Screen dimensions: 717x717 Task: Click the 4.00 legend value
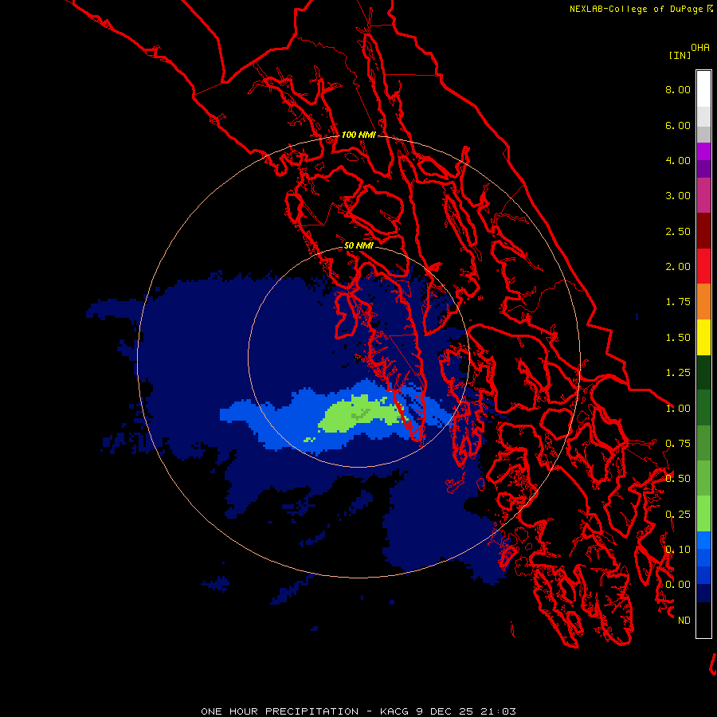point(678,160)
